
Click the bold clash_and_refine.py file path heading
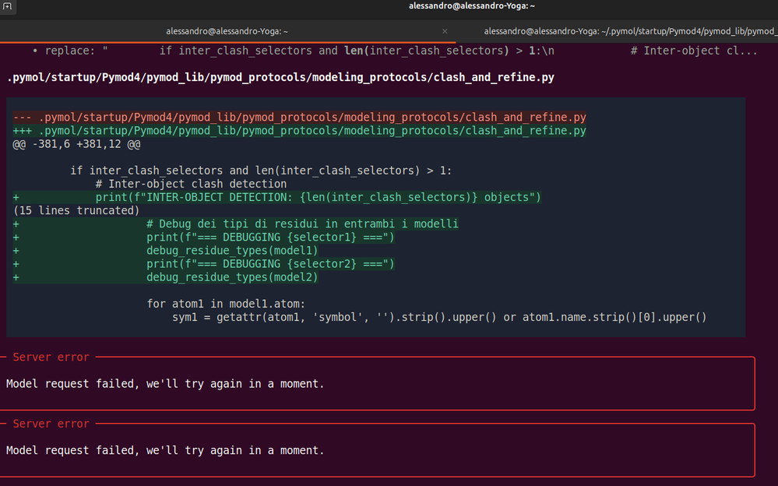pyautogui.click(x=280, y=78)
